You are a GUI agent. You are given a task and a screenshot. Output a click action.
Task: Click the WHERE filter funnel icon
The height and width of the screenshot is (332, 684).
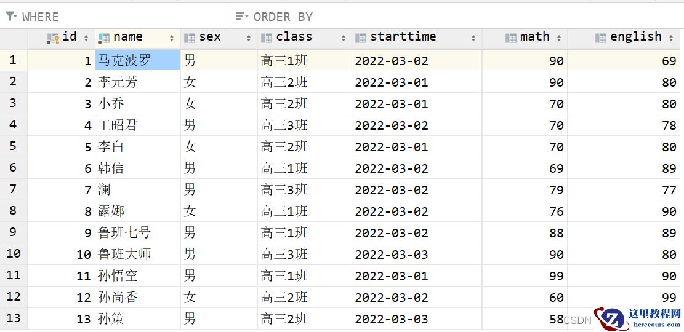click(10, 17)
